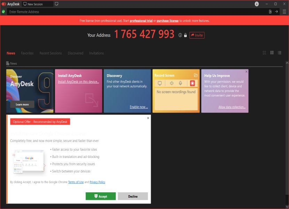Open the Invitations tab
This screenshot has width=289, height=209.
coord(96,53)
